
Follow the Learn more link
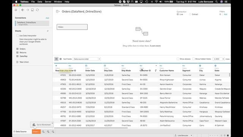(155, 46)
